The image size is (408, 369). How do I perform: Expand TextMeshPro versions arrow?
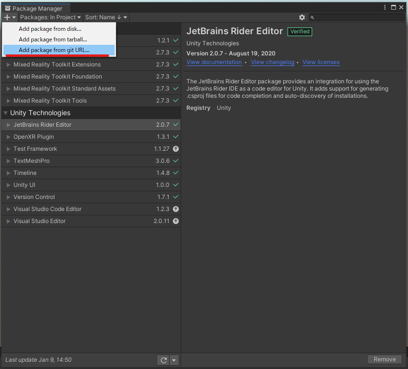coord(8,161)
